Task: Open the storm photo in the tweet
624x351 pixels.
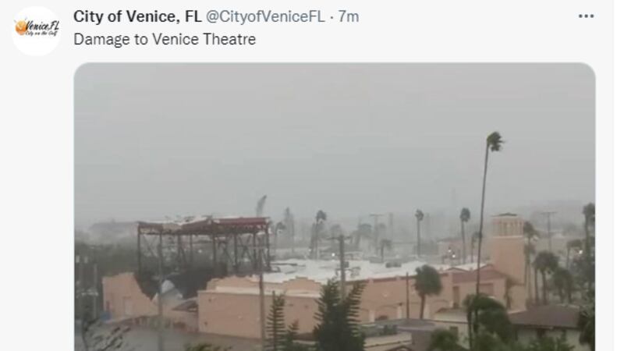Action: (335, 207)
